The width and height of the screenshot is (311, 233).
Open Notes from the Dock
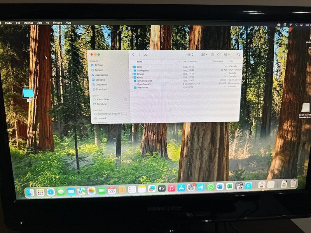pos(142,189)
